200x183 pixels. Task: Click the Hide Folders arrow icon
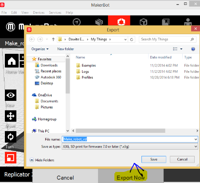tap(31, 160)
